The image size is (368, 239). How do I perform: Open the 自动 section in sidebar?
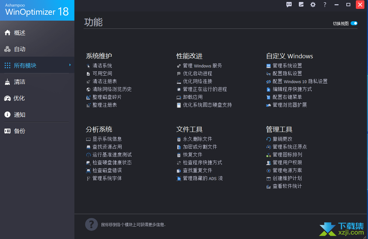click(37, 49)
